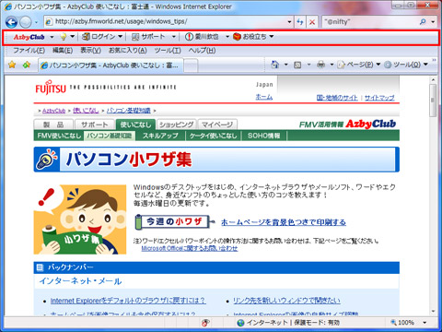Select the パソコン小ワザ集 browser tab

(110, 65)
